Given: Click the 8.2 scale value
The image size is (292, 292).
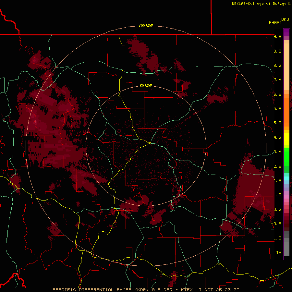Looking at the screenshot, I should tap(277, 65).
